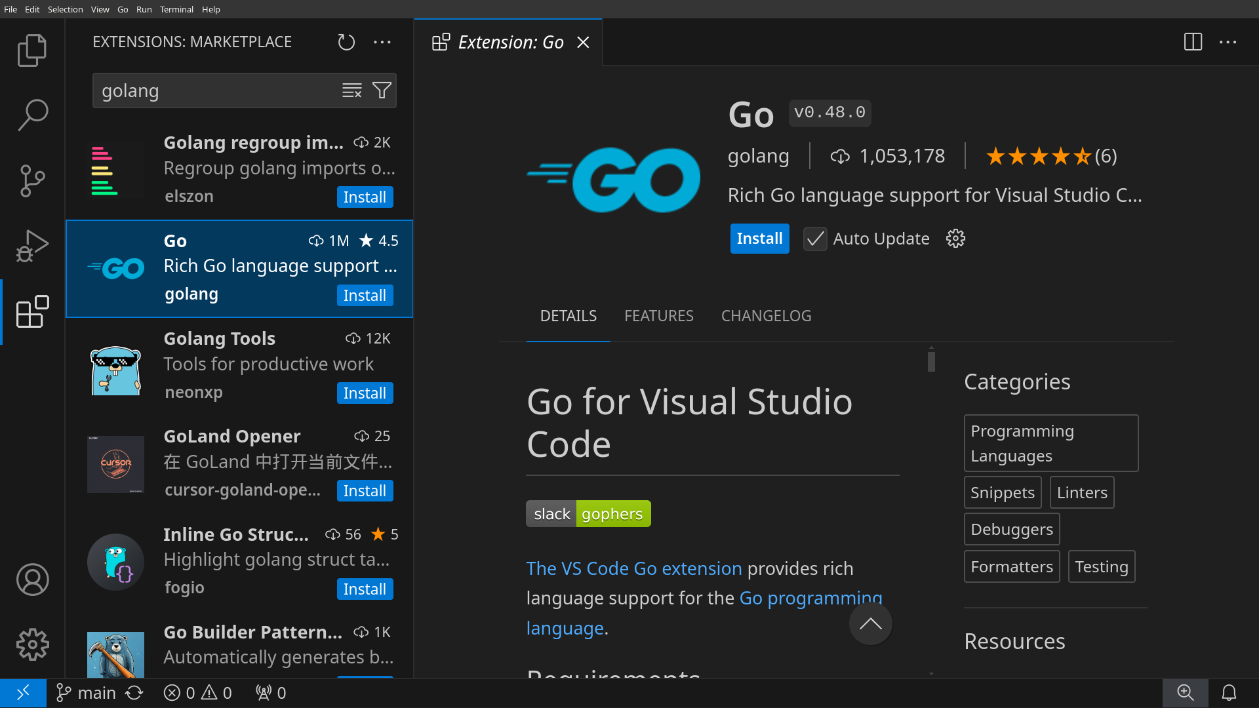1259x708 pixels.
Task: Install the Golang Tools extension
Action: tap(365, 393)
